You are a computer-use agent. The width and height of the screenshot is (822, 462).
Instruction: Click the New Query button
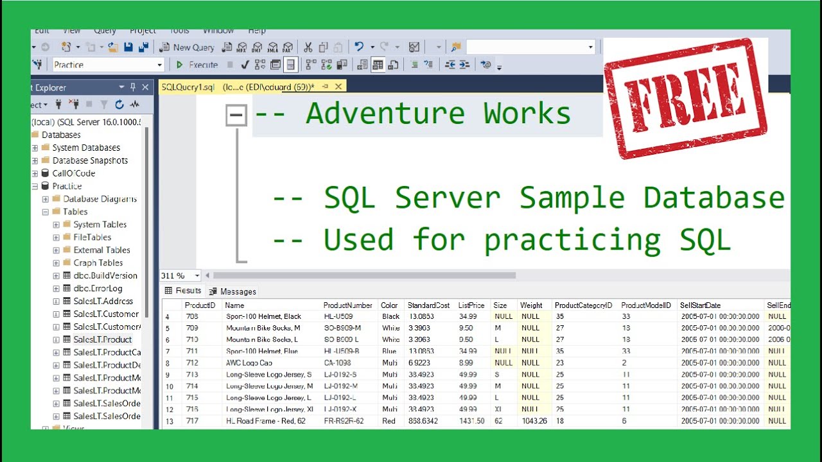click(x=187, y=47)
